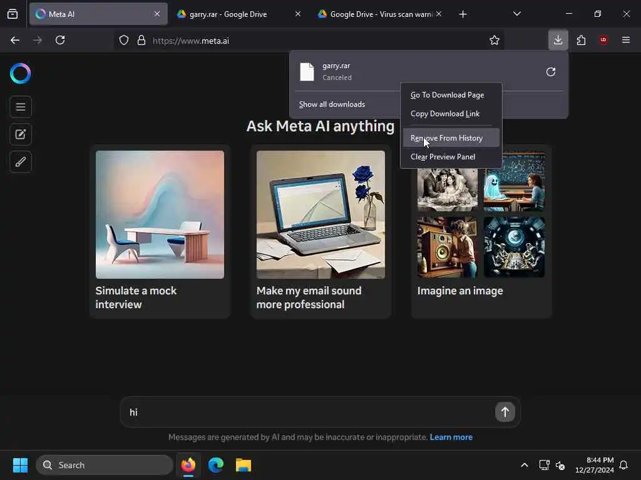Open the Windows Start menu
The height and width of the screenshot is (480, 641).
[x=20, y=465]
